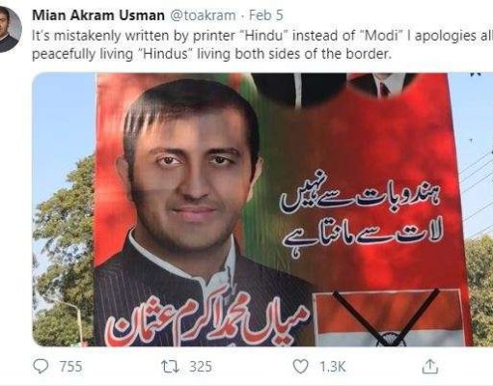Click the apology tweet text body
The width and height of the screenshot is (493, 386).
pyautogui.click(x=262, y=45)
